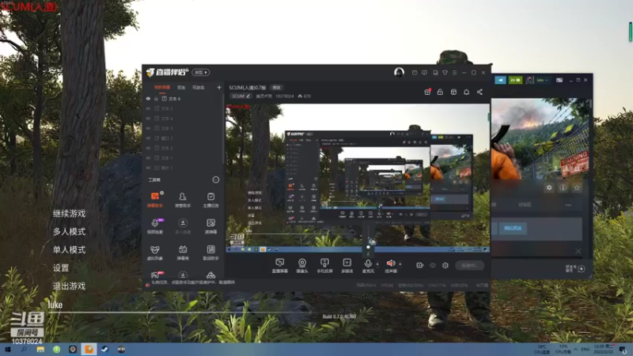Open the 房管助手 tool icon
Viewport: 633px width, 356px height.
click(x=183, y=199)
